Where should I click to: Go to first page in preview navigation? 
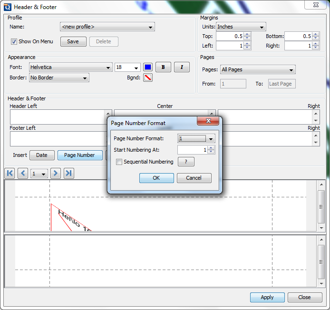pyautogui.click(x=10, y=173)
